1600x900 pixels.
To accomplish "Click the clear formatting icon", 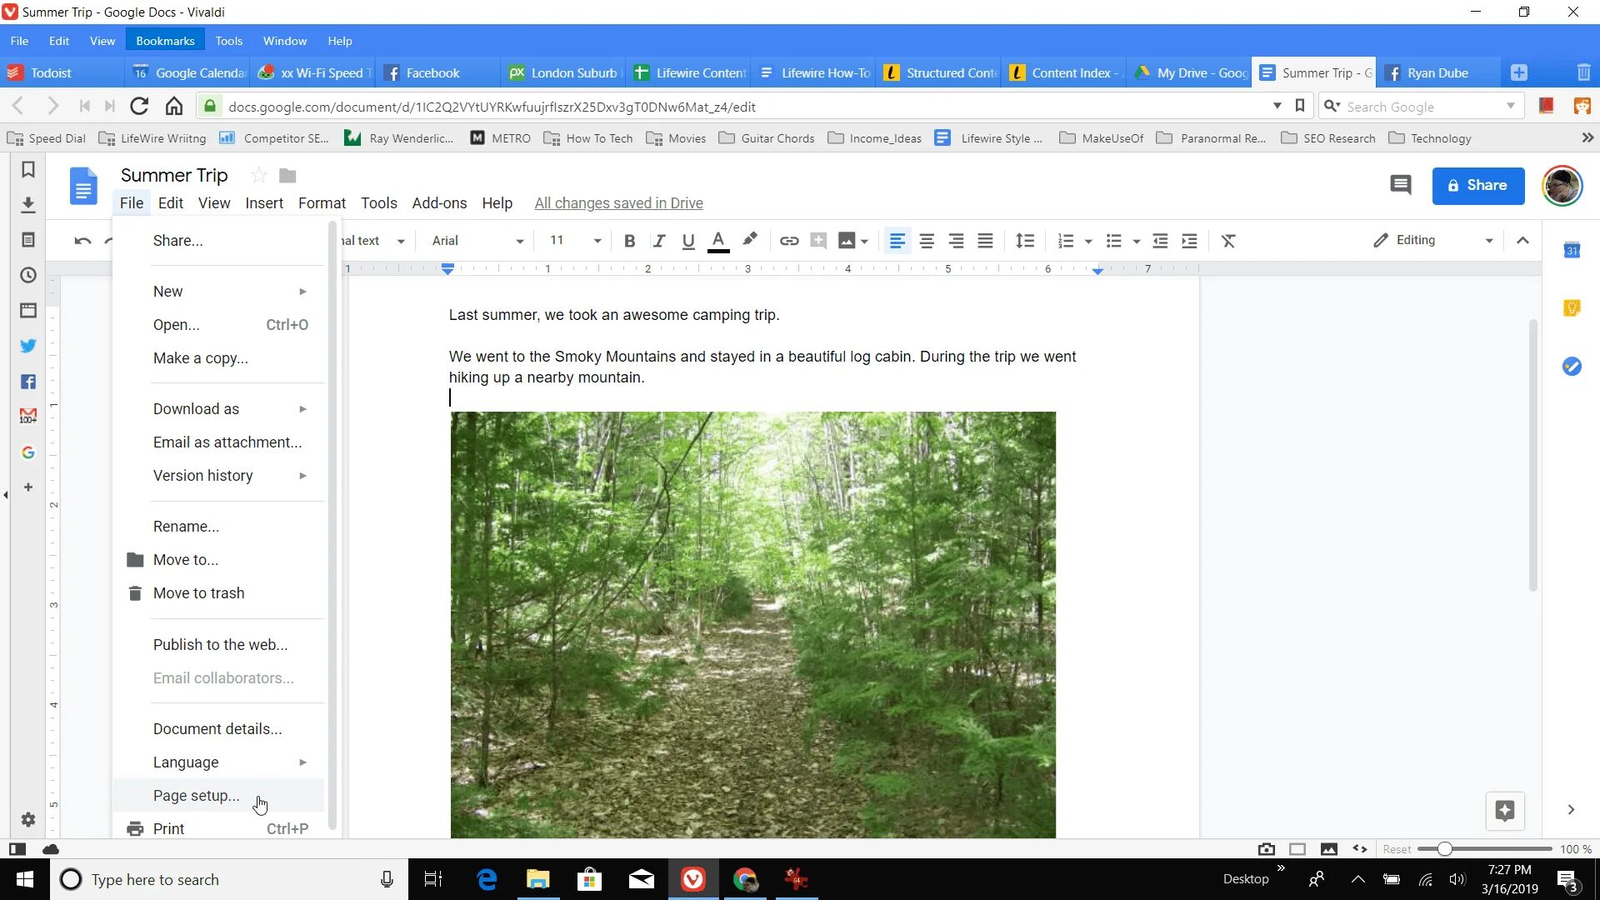I will [1228, 241].
